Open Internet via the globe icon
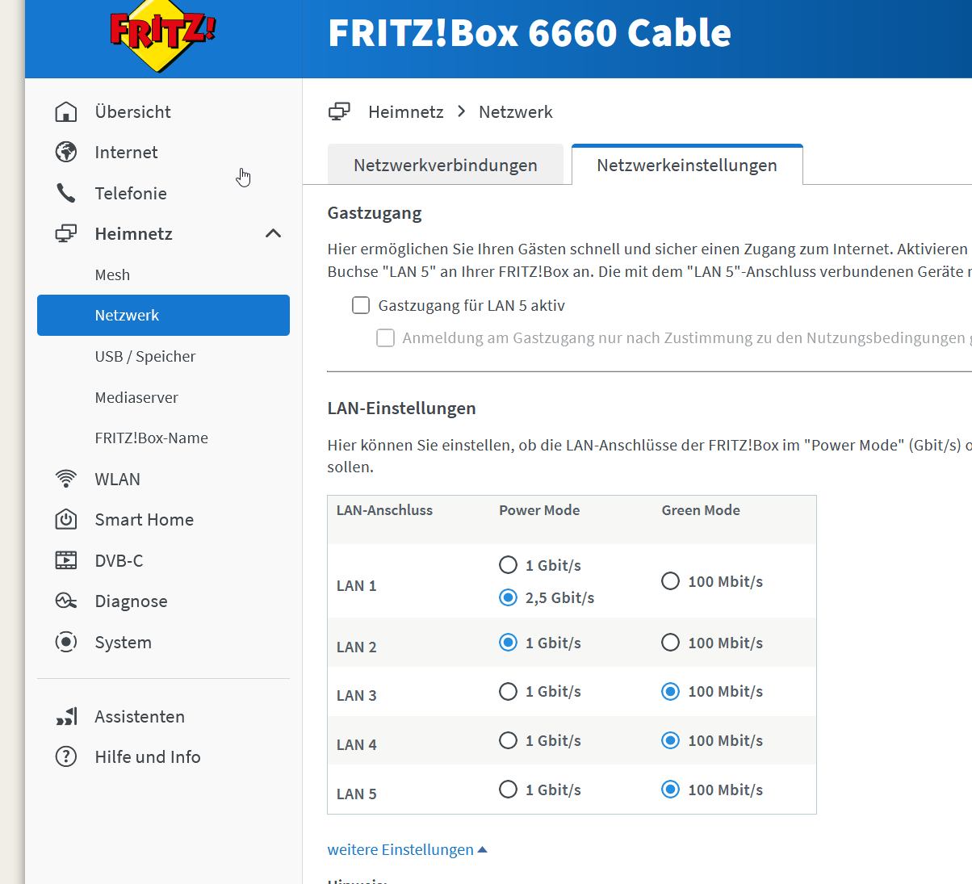972x884 pixels. coord(66,152)
